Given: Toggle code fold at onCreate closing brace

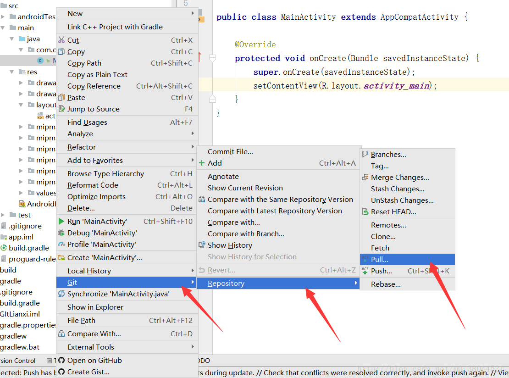Looking at the screenshot, I should point(213,99).
